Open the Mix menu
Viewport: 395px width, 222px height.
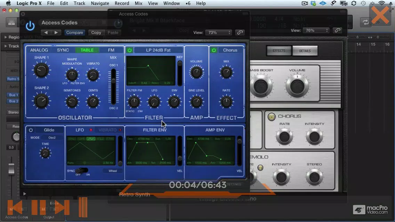click(x=138, y=3)
